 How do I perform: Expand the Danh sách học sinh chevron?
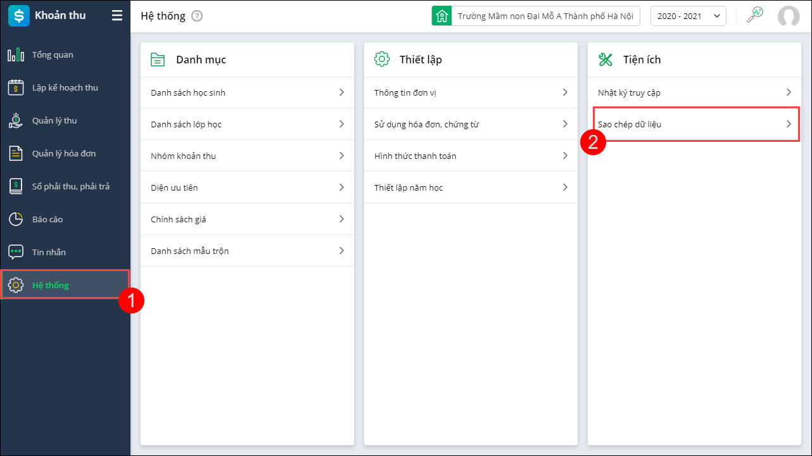coord(341,92)
